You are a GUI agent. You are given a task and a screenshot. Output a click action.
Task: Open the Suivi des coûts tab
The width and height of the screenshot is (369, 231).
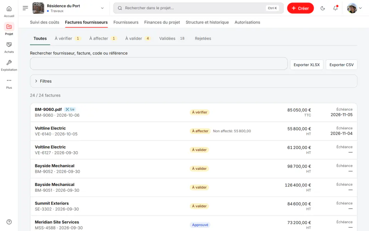(x=45, y=22)
